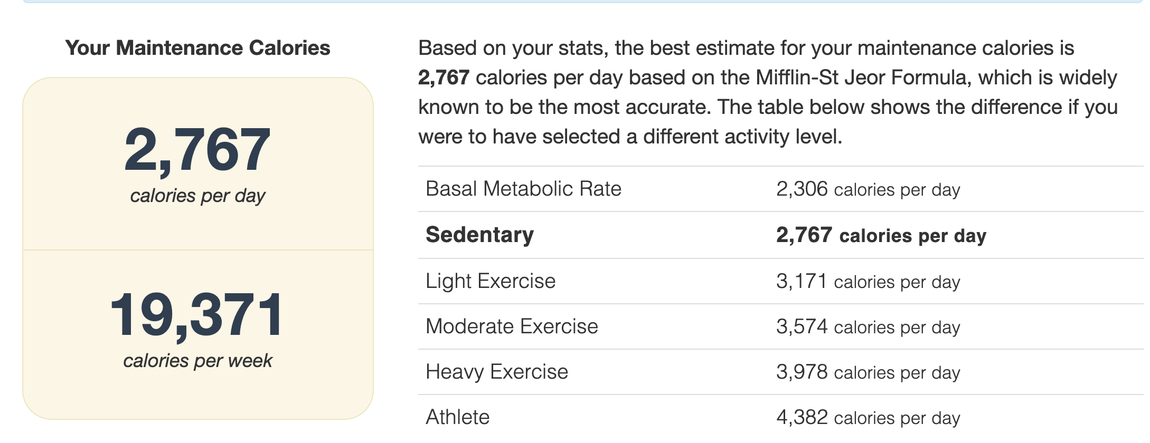Click the 2,306 calories per day value

tap(868, 189)
